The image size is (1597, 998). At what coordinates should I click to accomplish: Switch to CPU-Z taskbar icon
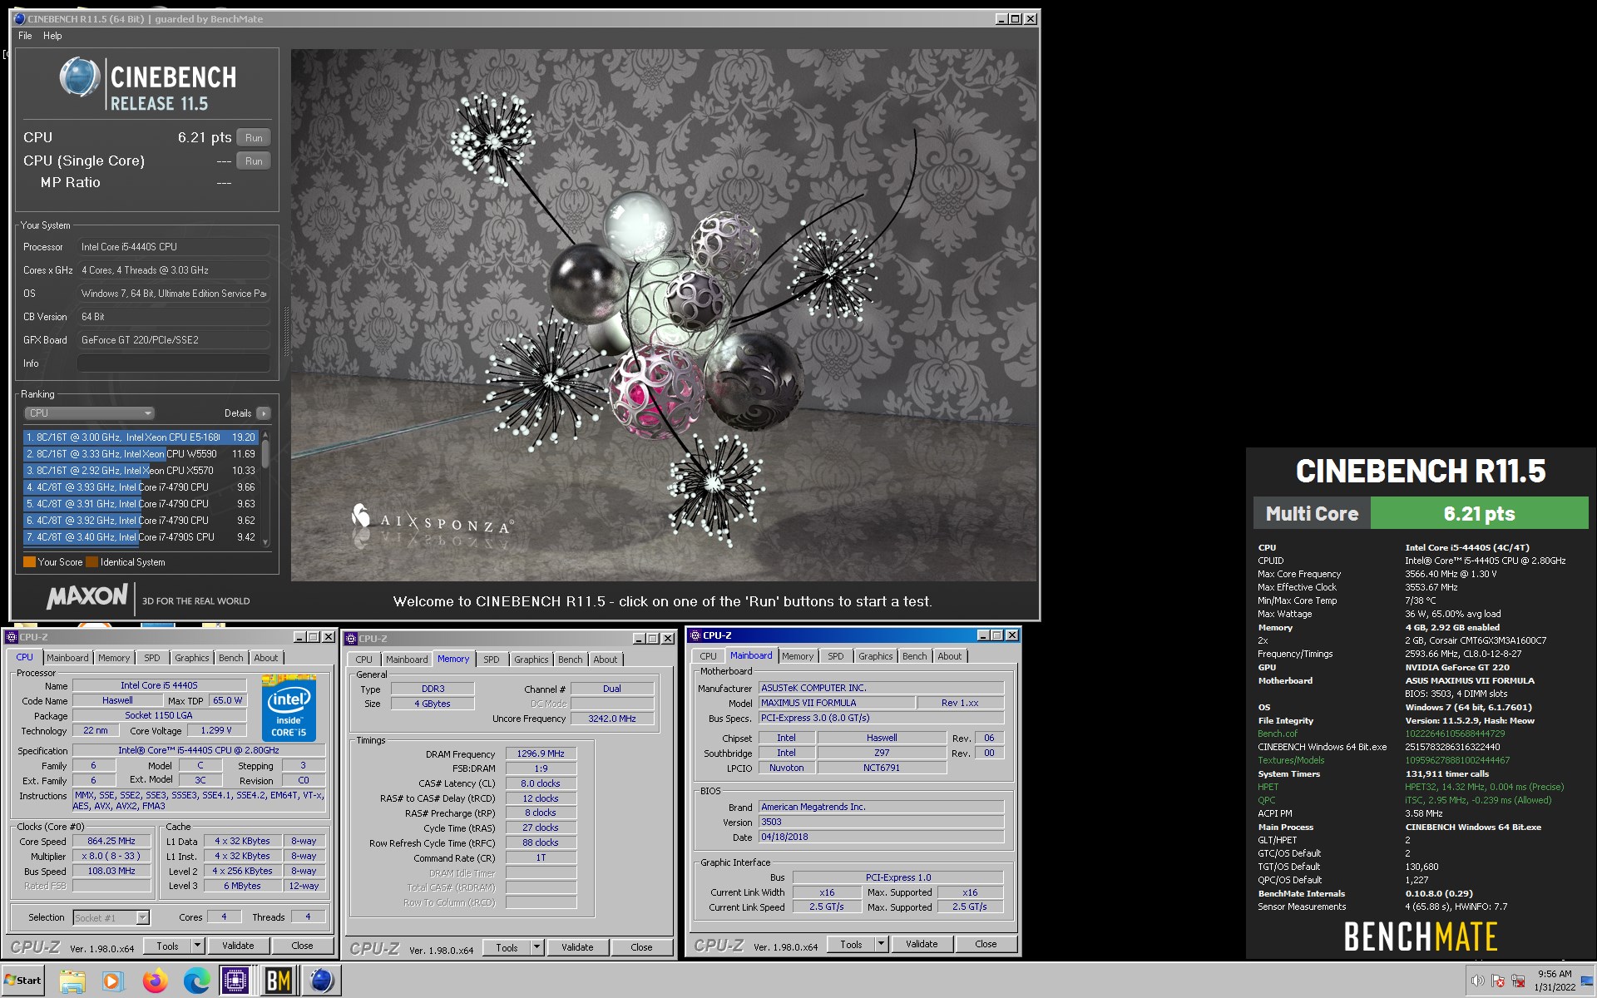pyautogui.click(x=236, y=981)
